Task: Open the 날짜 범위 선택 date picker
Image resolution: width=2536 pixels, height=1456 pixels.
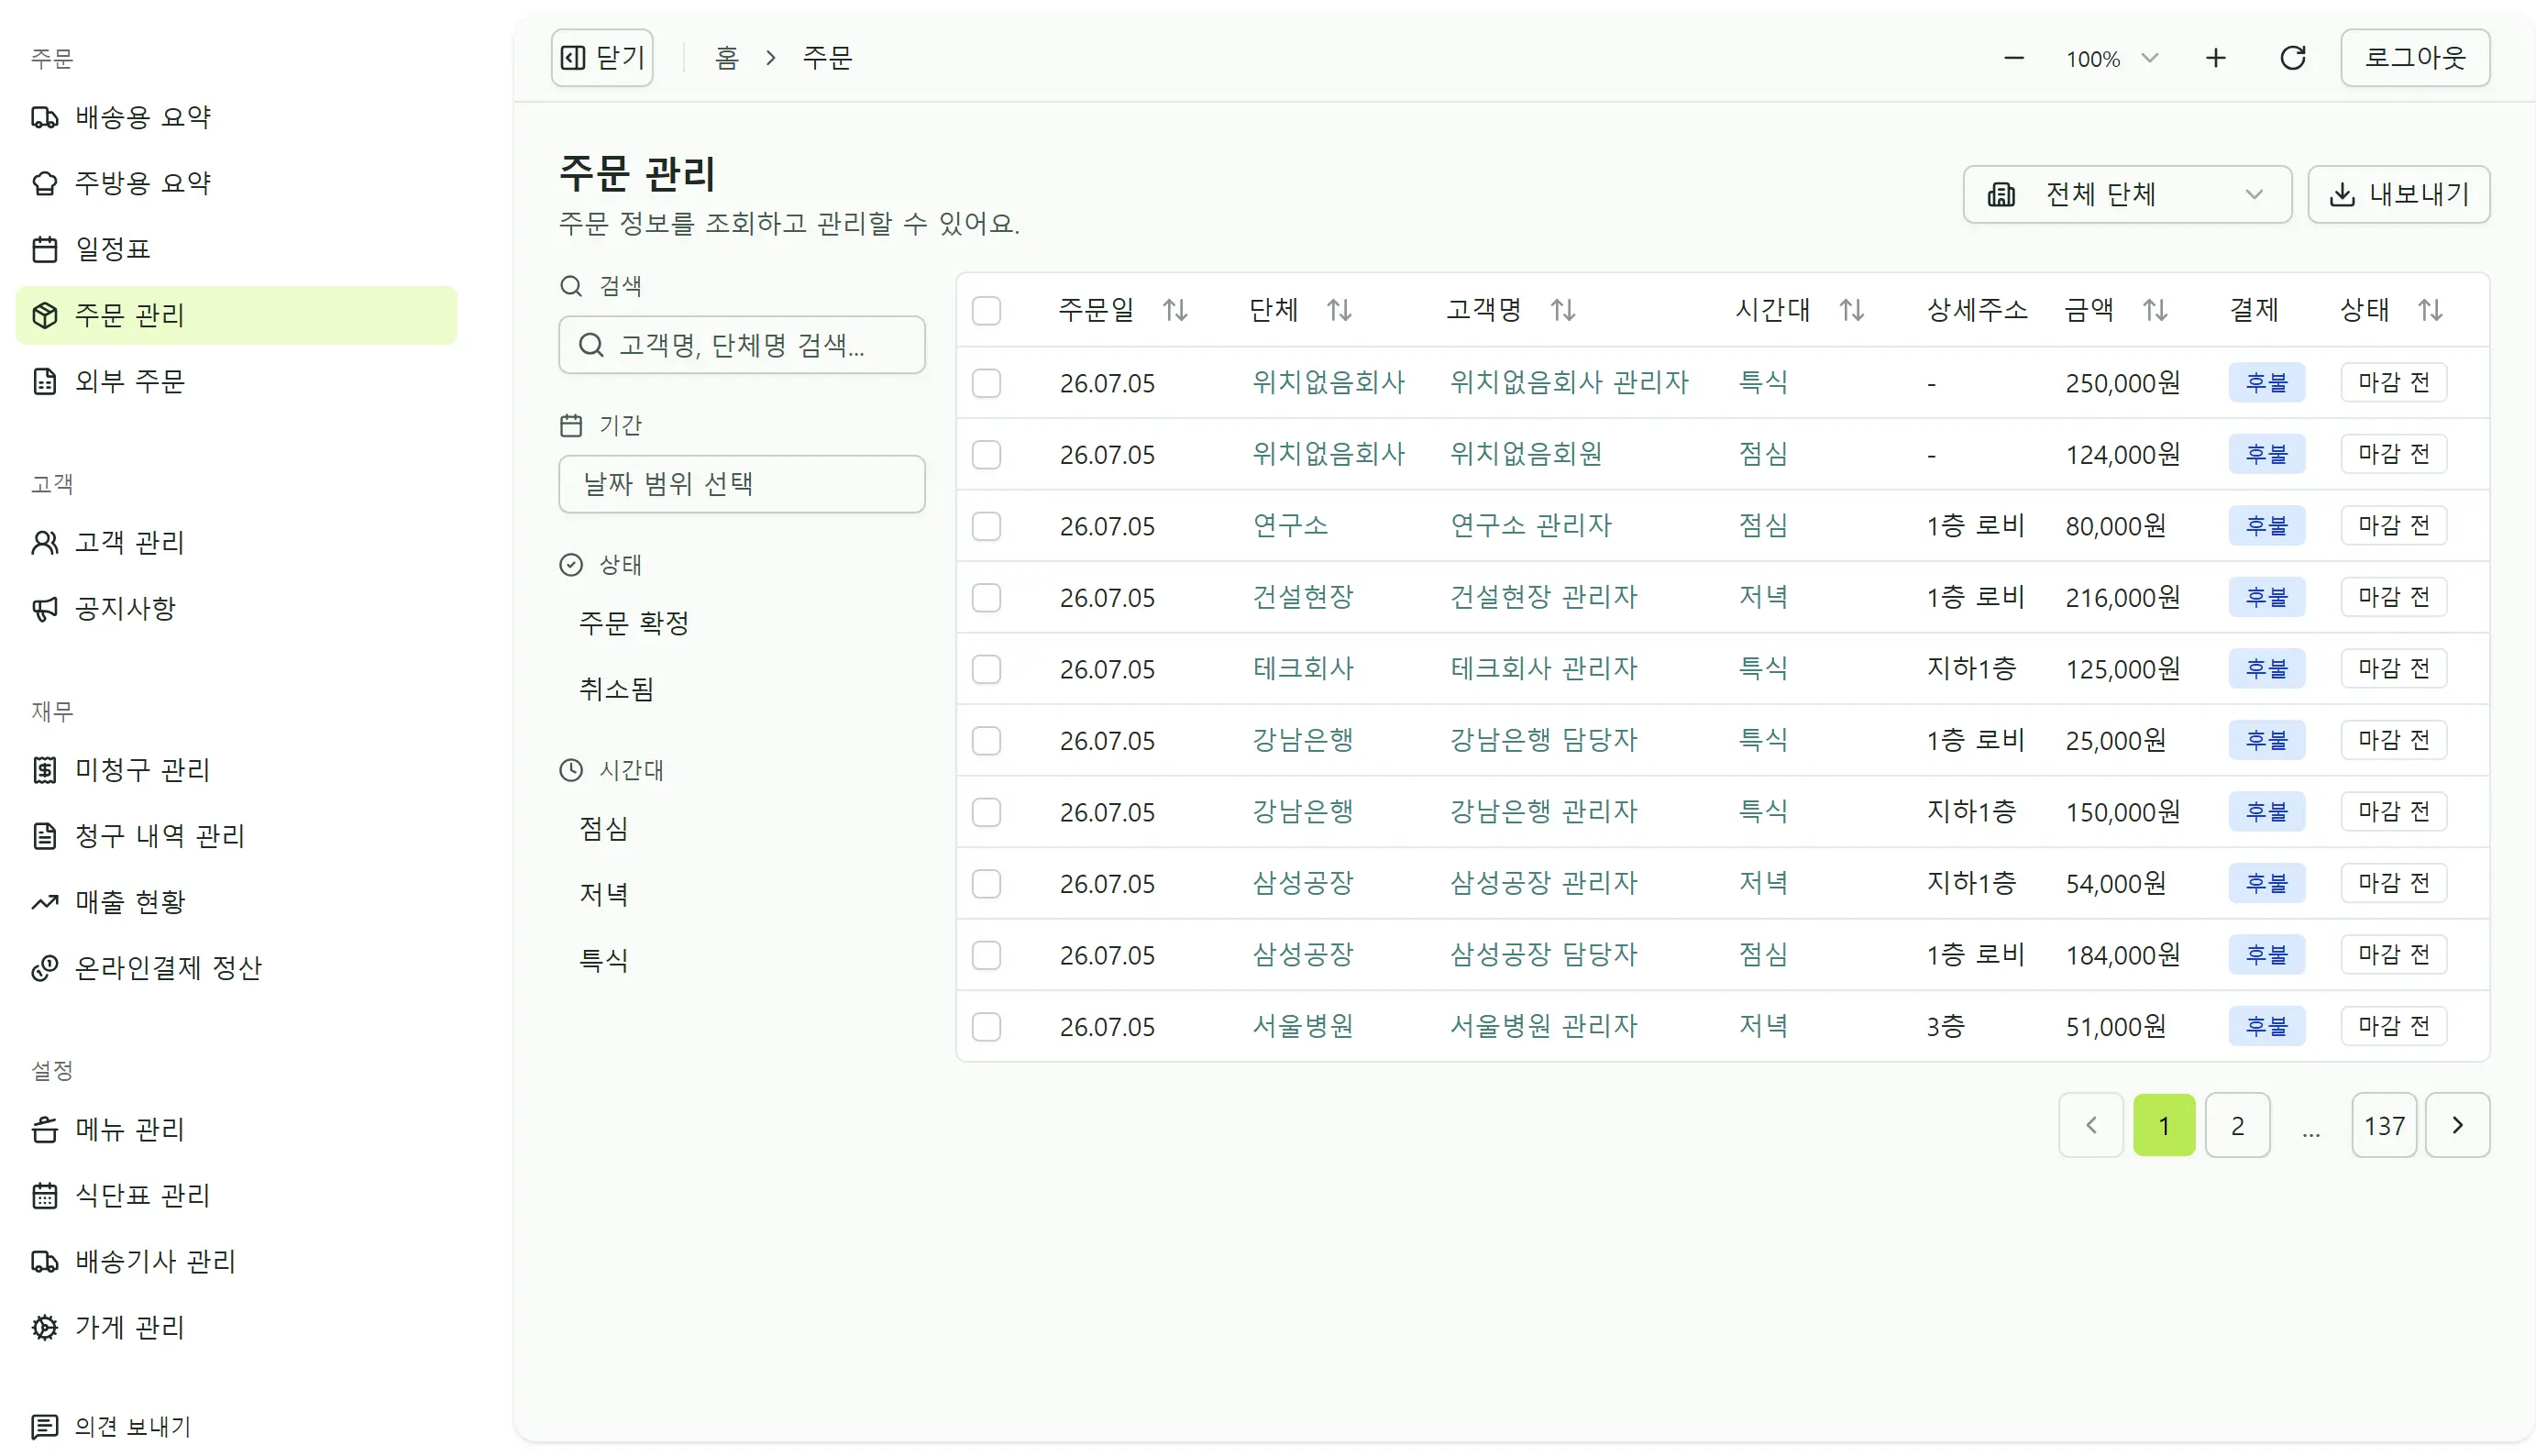Action: point(742,484)
